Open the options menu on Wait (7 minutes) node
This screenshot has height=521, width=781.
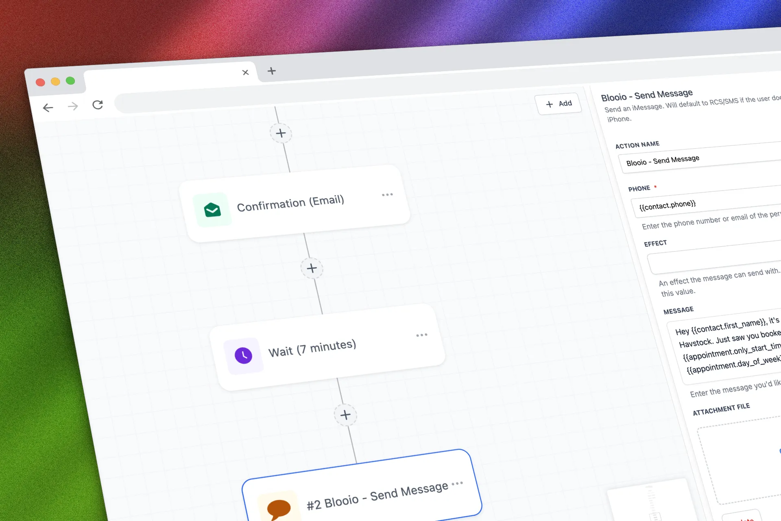[422, 335]
